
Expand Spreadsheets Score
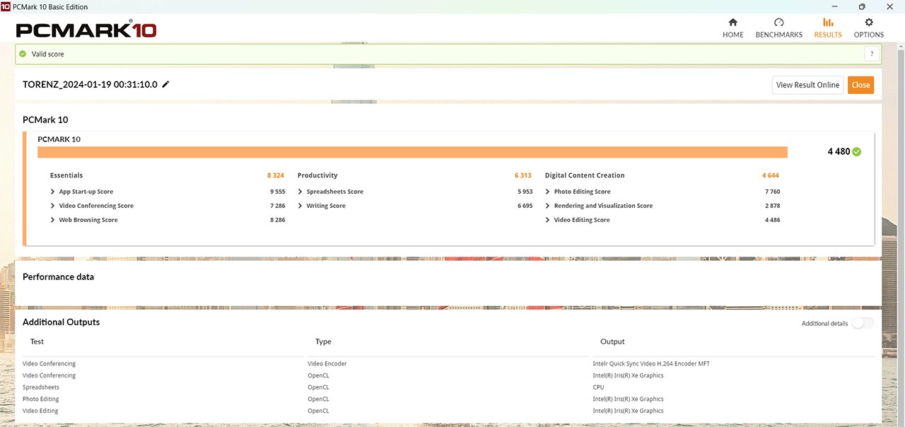point(300,192)
